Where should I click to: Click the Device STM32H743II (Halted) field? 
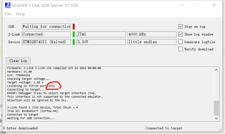click(46, 42)
